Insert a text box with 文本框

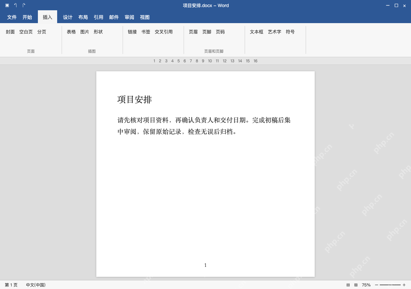click(x=257, y=32)
